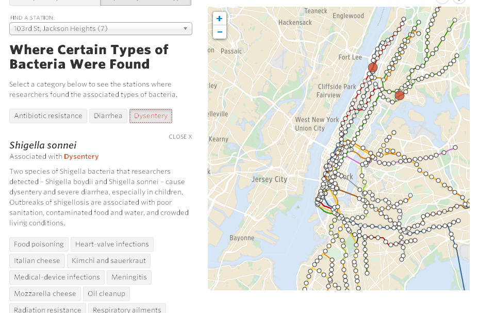Select the Antibiotic resistance category
This screenshot has width=479, height=313.
tap(48, 116)
